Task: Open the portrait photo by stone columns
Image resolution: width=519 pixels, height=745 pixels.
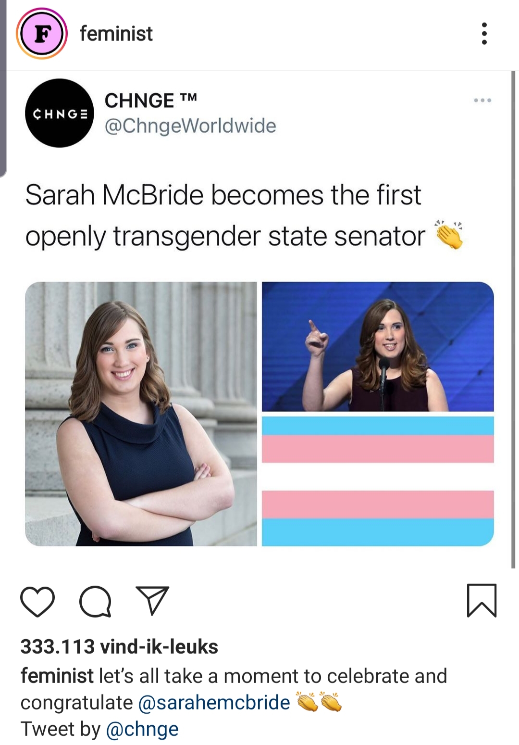Action: pyautogui.click(x=141, y=414)
